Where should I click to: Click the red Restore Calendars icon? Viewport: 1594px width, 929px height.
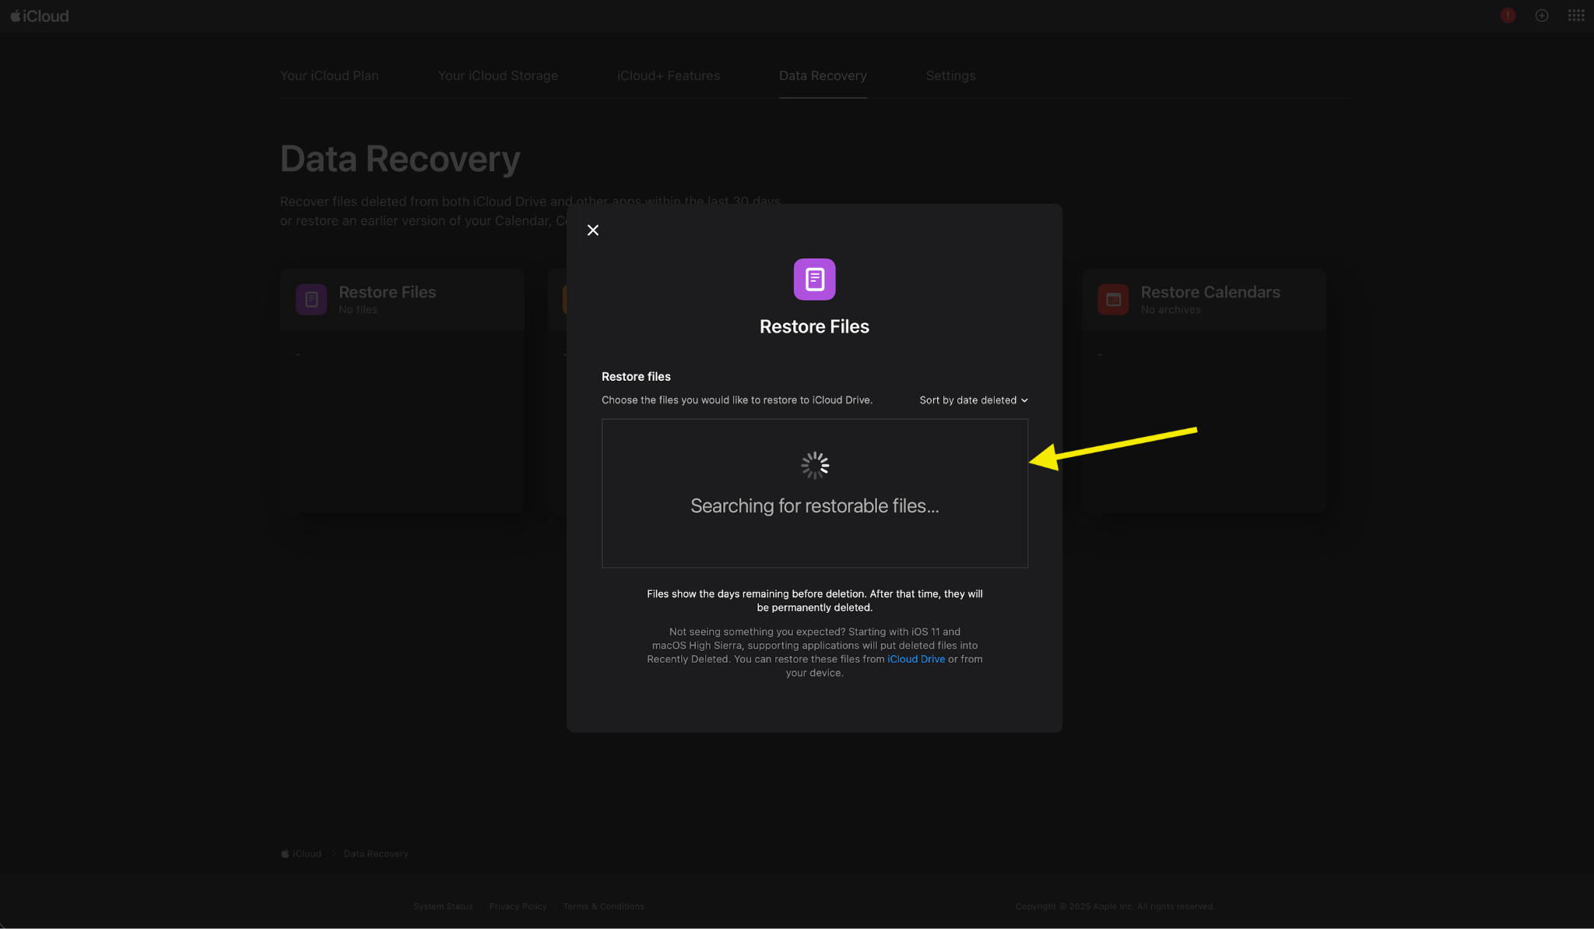click(x=1113, y=299)
